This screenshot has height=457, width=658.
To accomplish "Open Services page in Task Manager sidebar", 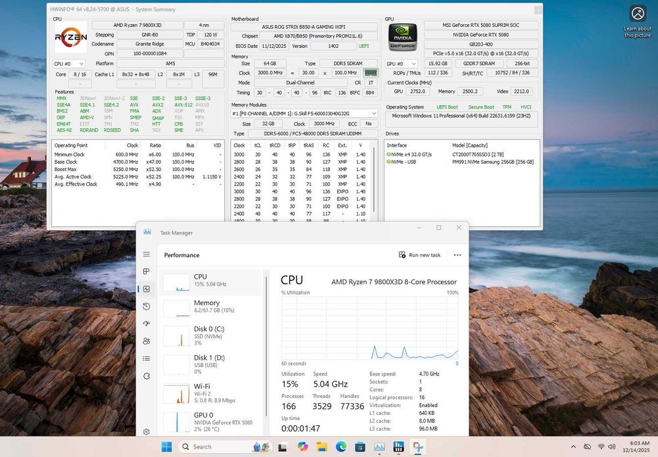I will tap(147, 376).
